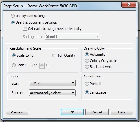Decrease scale with the down spinner arrow
The image size is (140, 122).
click(42, 67)
